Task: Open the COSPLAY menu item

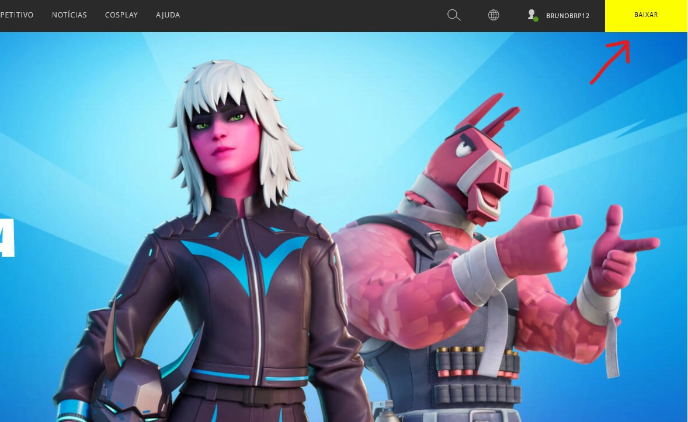Action: coord(121,15)
